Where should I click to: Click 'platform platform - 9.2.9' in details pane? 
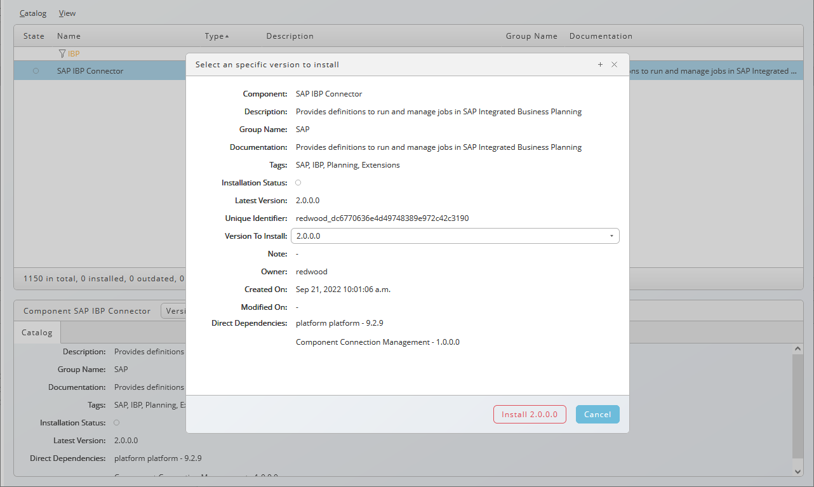(158, 458)
